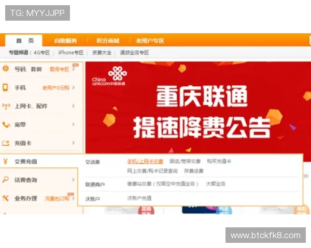Expand the 充值卡 category chevron
Screen dimensions: 311x248
(74, 143)
